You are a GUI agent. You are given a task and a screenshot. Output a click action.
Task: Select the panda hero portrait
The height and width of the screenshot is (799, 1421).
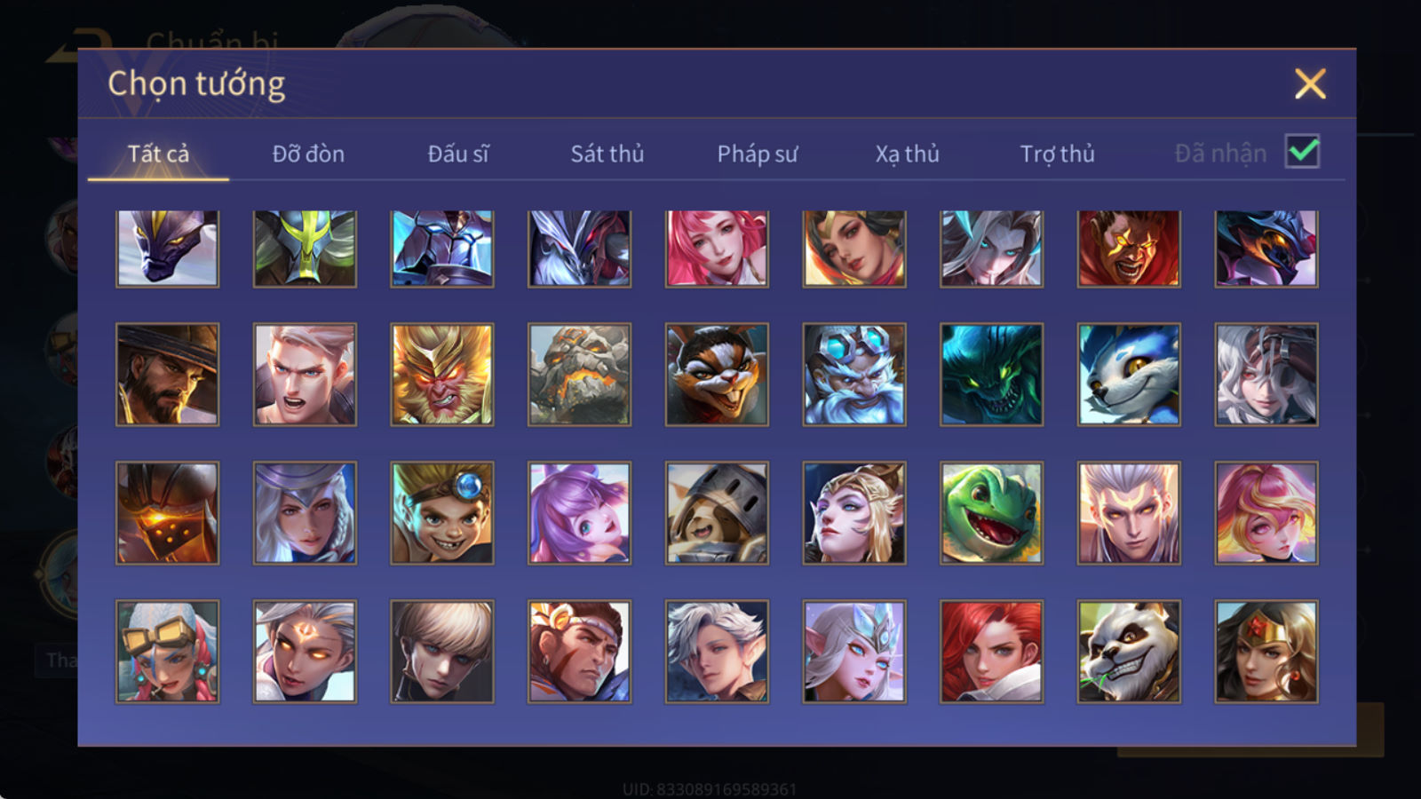1129,652
